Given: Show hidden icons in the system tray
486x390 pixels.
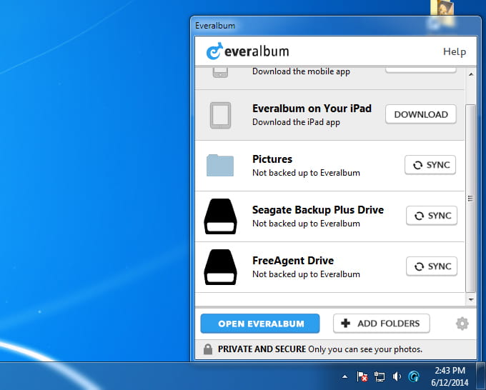Looking at the screenshot, I should point(344,376).
